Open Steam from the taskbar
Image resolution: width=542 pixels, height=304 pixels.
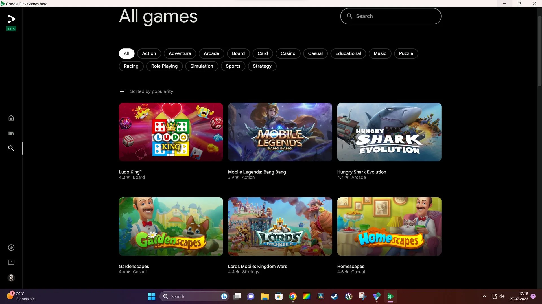coord(335,296)
